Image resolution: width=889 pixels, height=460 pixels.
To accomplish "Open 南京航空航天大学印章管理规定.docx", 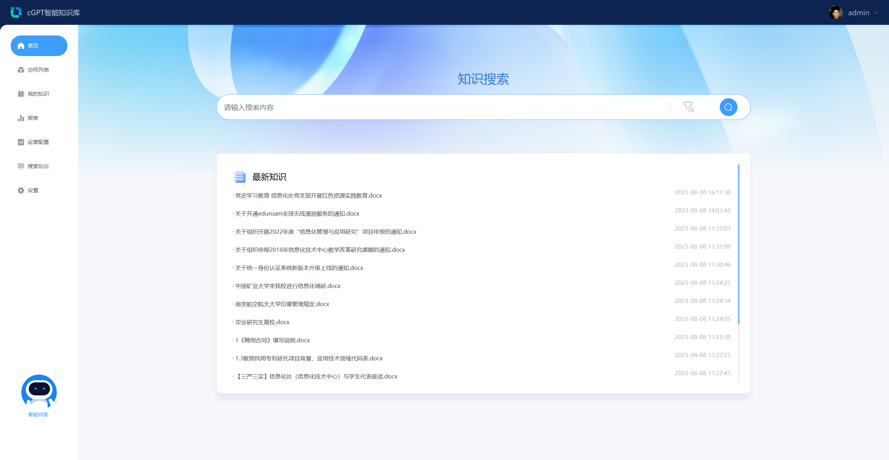I will click(x=282, y=304).
